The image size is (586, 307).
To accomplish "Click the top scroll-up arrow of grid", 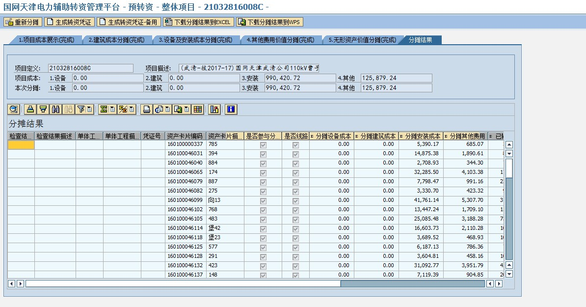I will [509, 145].
